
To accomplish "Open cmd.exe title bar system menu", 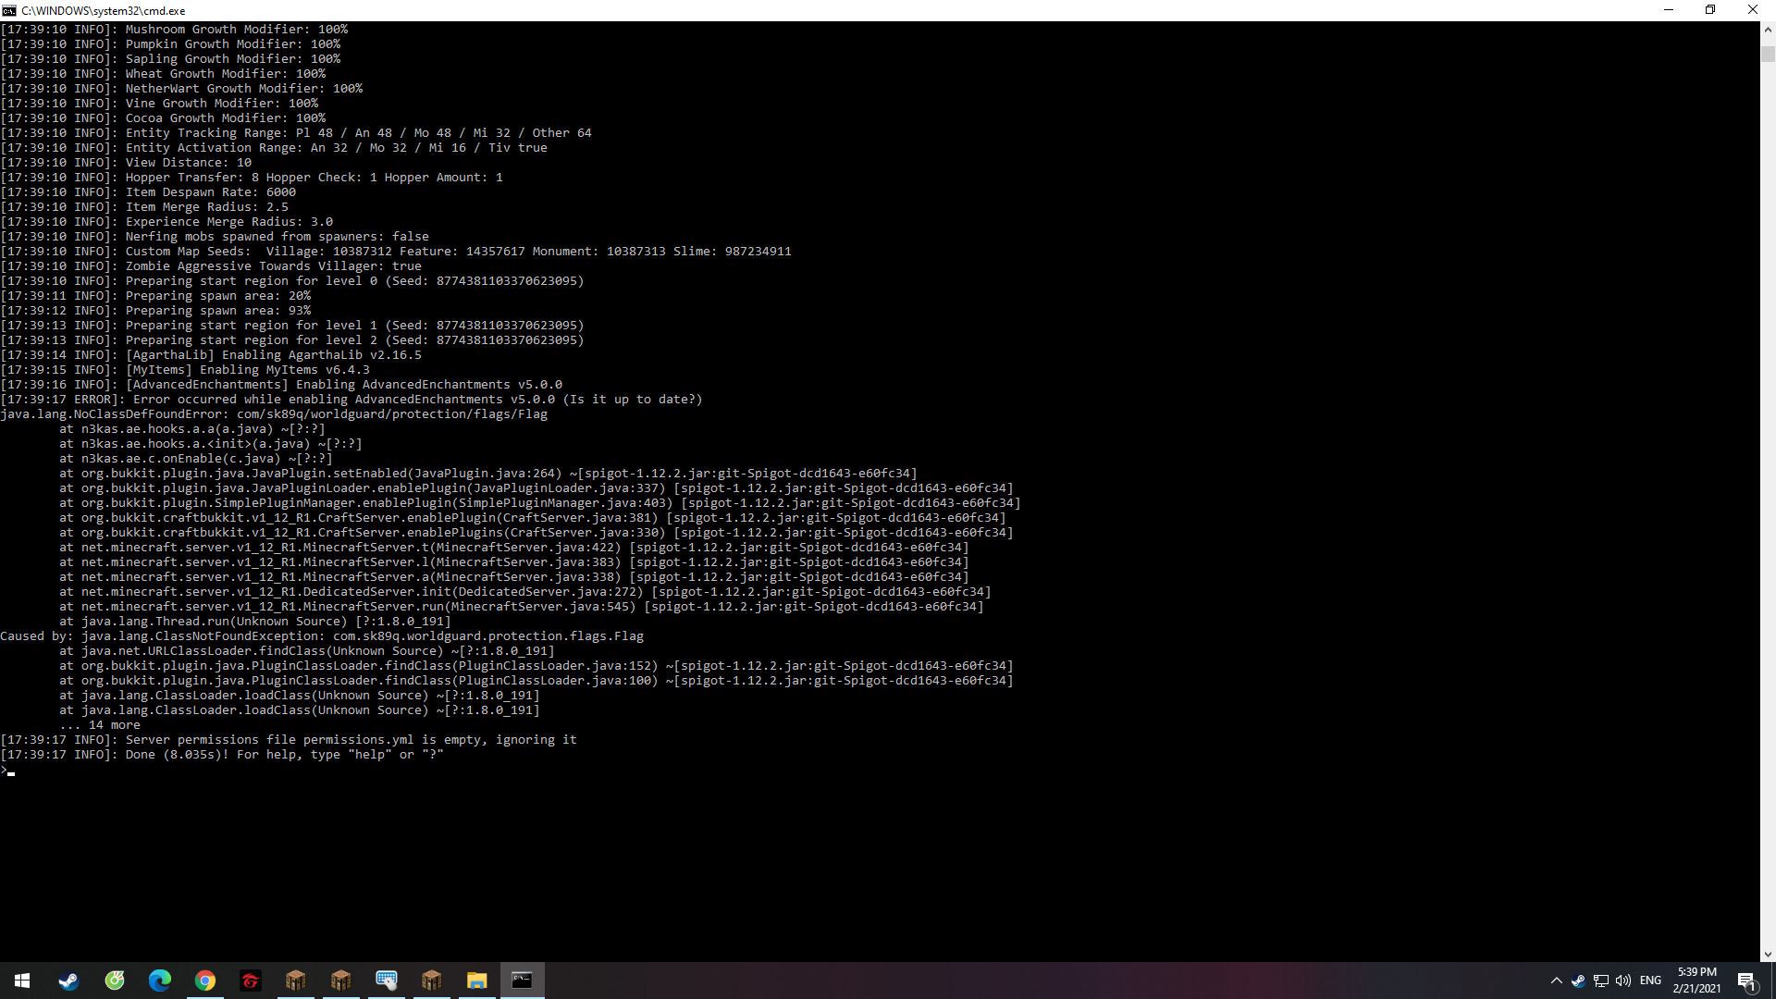I will 9,10.
